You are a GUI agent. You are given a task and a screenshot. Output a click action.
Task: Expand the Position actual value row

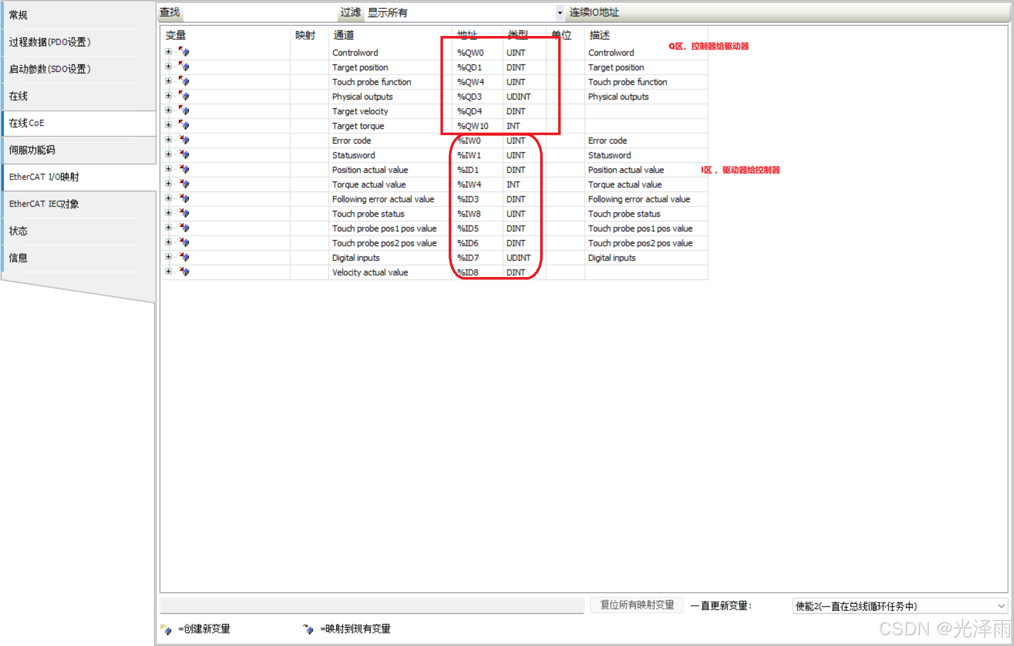pos(168,169)
